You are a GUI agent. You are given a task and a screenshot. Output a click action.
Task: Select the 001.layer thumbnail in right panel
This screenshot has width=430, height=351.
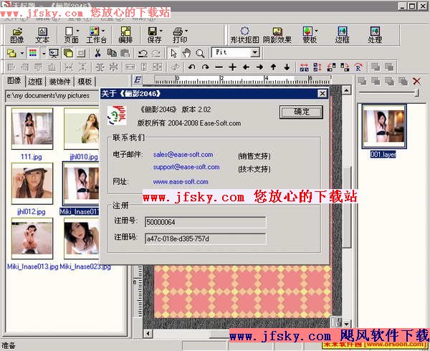click(384, 127)
